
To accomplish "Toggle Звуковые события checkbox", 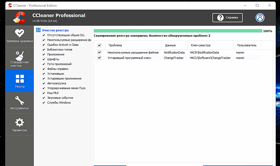I will click(x=43, y=98).
